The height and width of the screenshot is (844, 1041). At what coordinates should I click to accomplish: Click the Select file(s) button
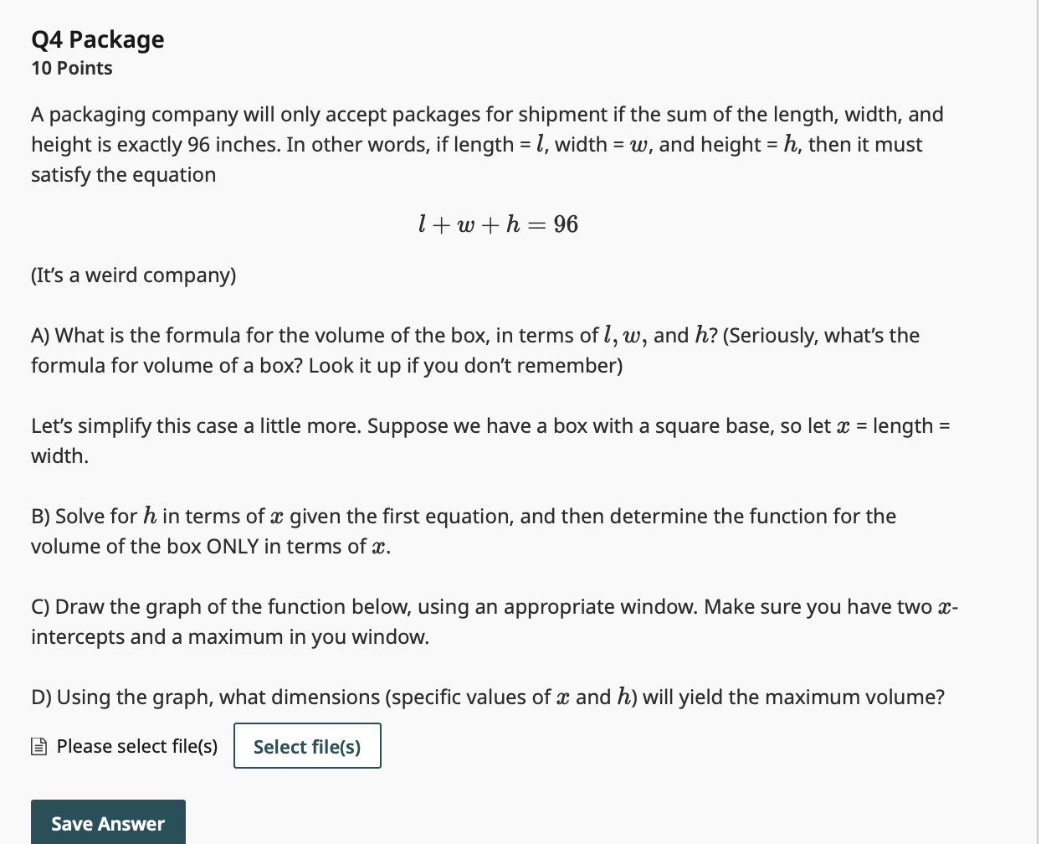pyautogui.click(x=307, y=746)
